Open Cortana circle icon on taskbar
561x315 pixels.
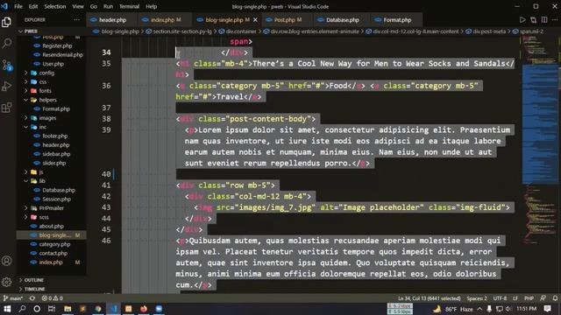pyautogui.click(x=37, y=309)
